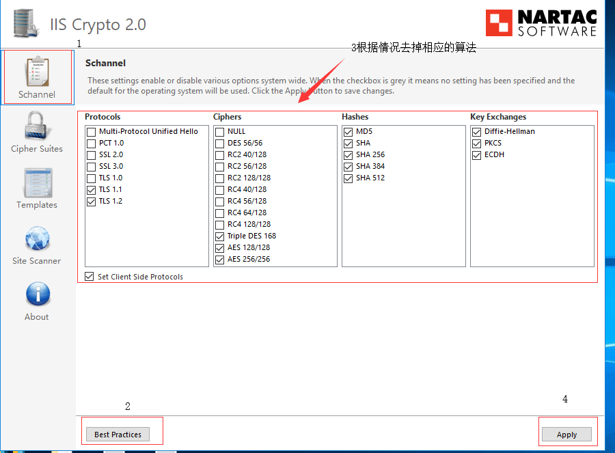
Task: Click the Key Exchanges column heading
Action: [498, 117]
